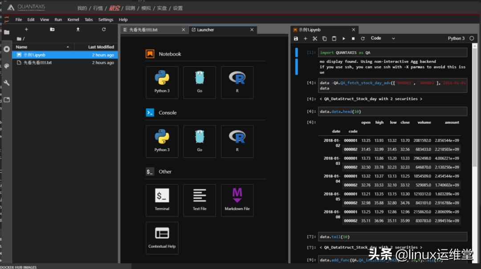The height and width of the screenshot is (269, 481).
Task: Select 先看先看!!!!!.txt in file list
Action: [x=65, y=62]
